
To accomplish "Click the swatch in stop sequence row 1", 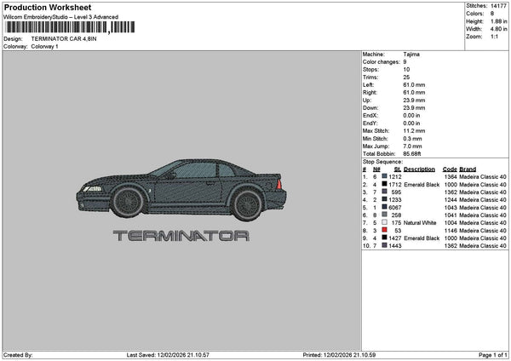I will 386,176.
